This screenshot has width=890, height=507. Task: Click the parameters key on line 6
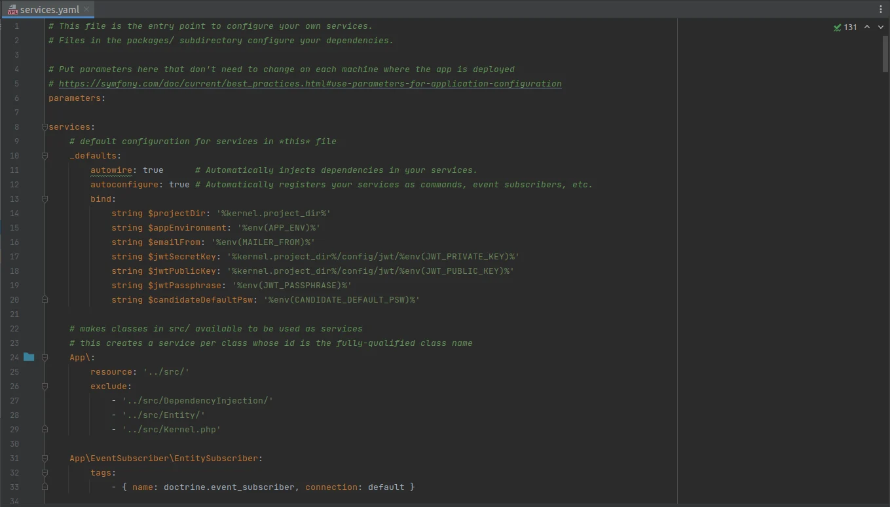(x=74, y=98)
